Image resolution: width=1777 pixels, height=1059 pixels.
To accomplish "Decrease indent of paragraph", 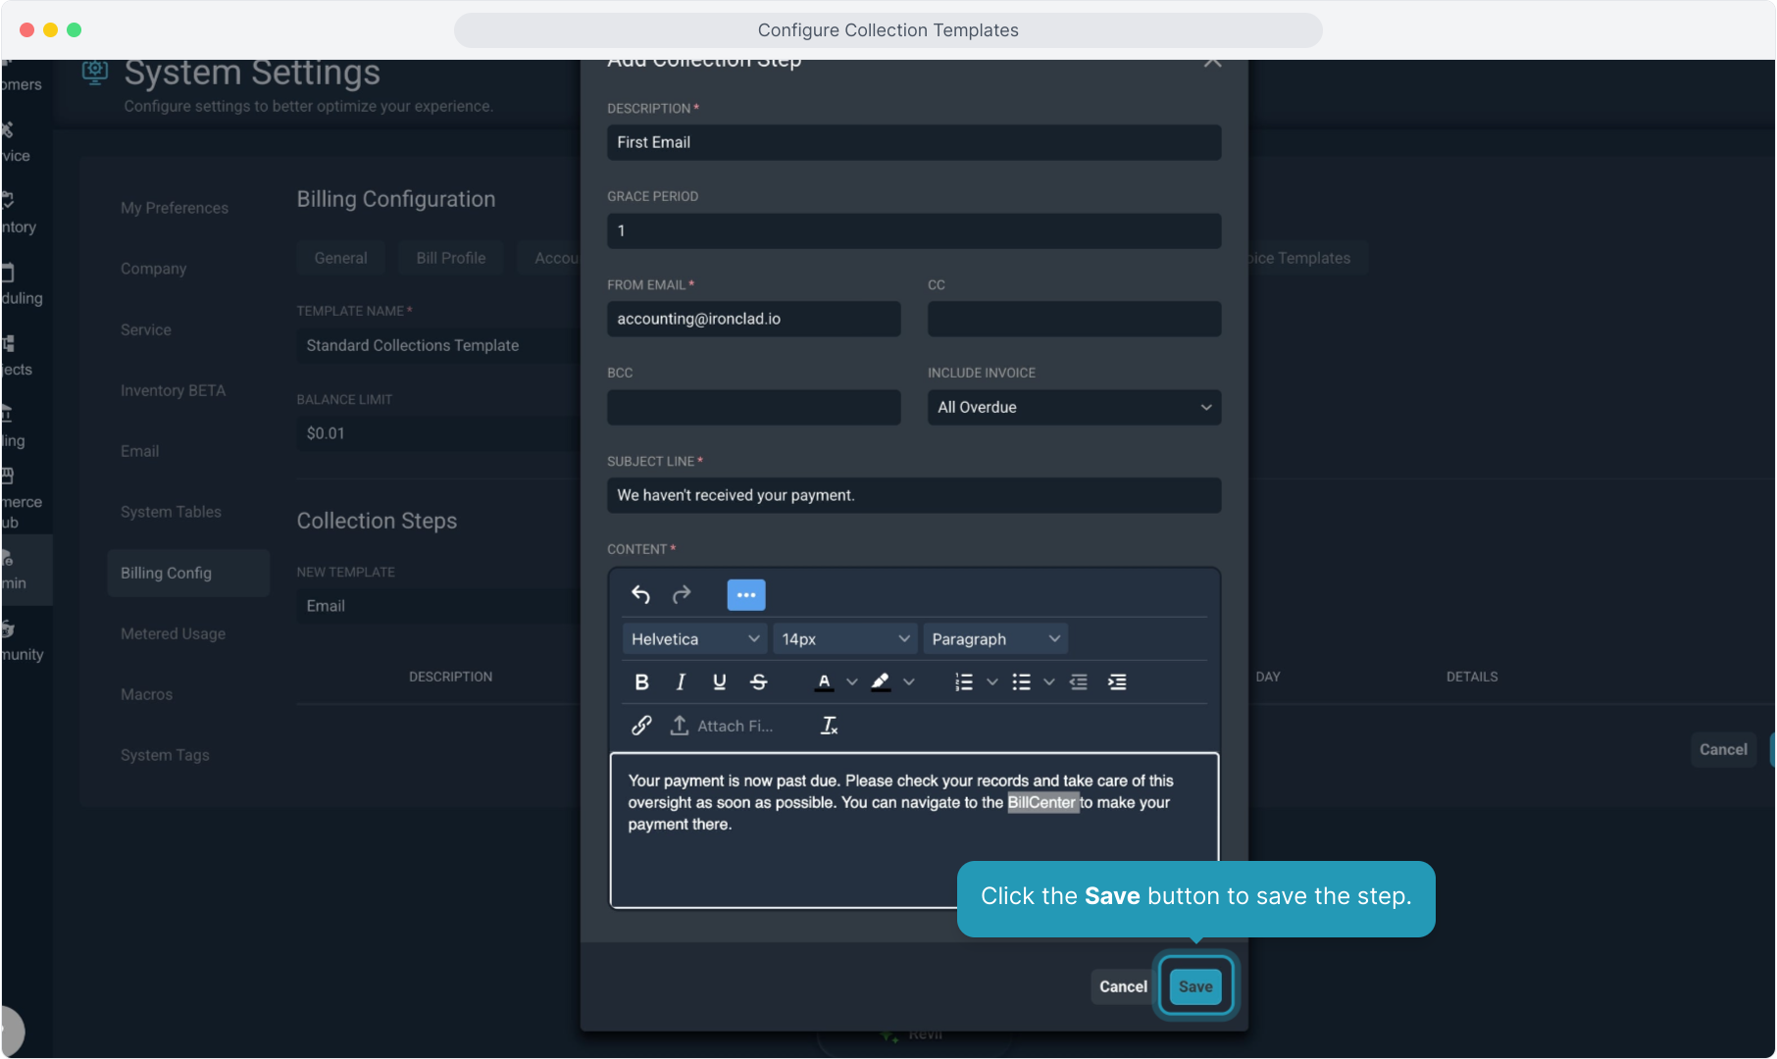I will pos(1079,682).
